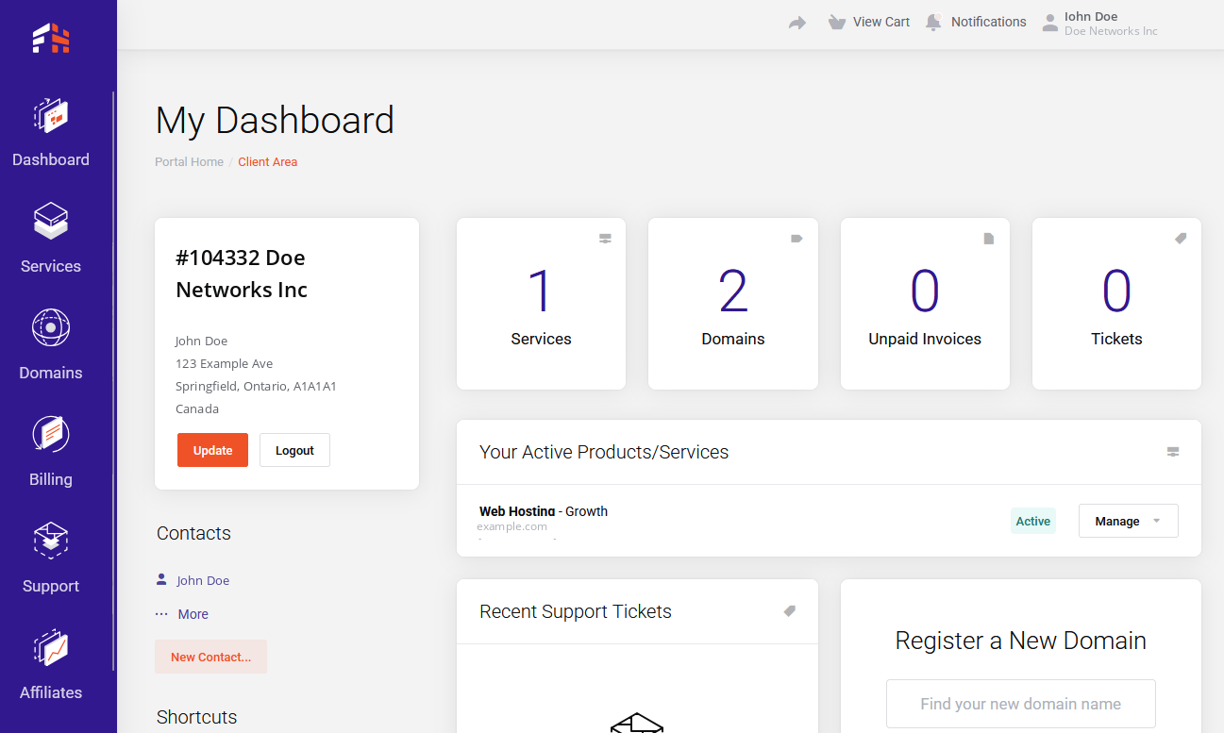Click the #104332 Doe Networks Inc heading
Image resolution: width=1224 pixels, height=733 pixels.
[x=242, y=274]
